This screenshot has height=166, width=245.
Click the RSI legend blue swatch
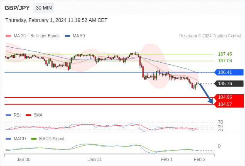click(8, 115)
